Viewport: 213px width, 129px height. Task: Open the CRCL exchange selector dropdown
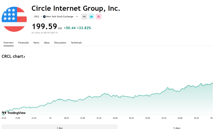[56, 17]
